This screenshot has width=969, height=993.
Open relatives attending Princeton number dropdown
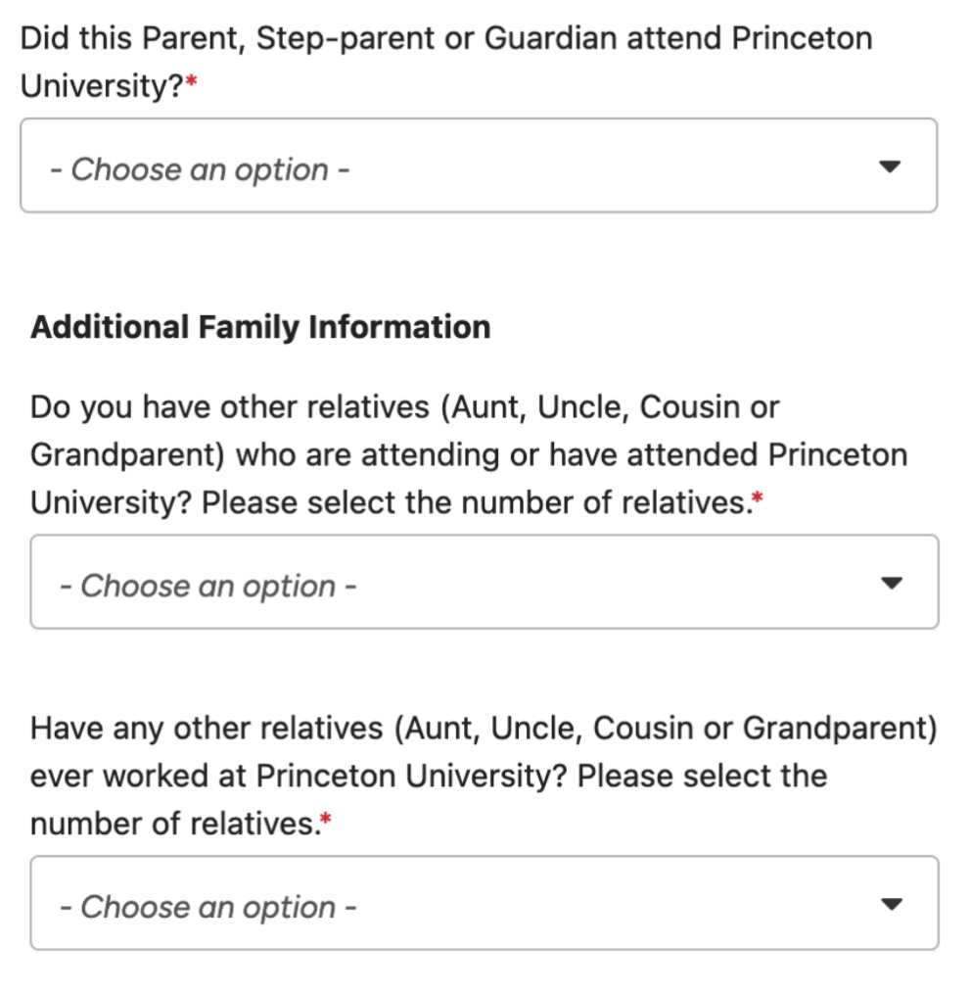(484, 583)
